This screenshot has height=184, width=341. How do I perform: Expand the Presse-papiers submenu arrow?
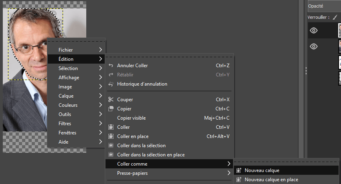pos(229,173)
